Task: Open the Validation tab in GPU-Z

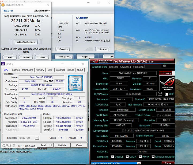Action: 138,67
